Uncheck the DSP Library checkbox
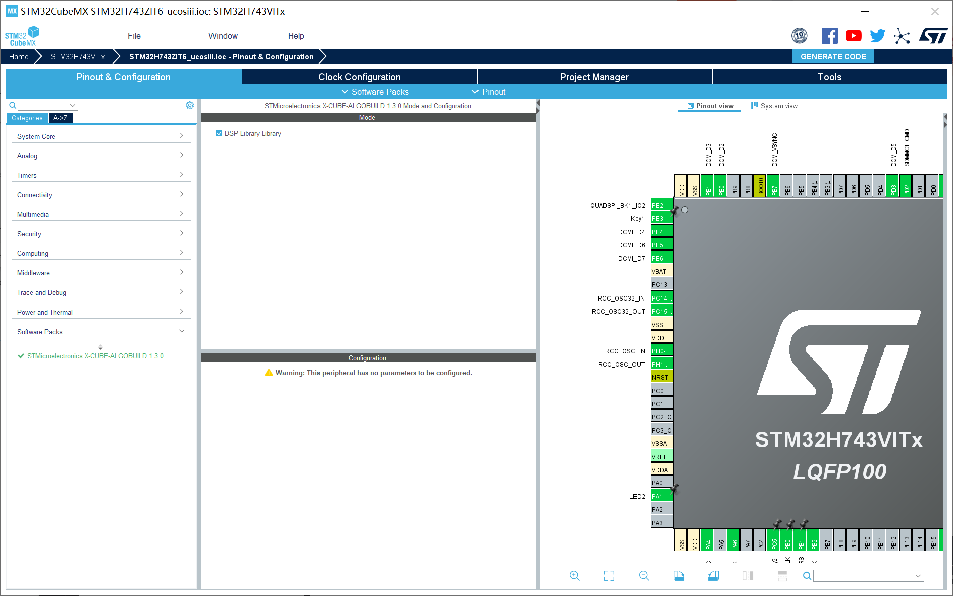953x596 pixels. pyautogui.click(x=219, y=133)
